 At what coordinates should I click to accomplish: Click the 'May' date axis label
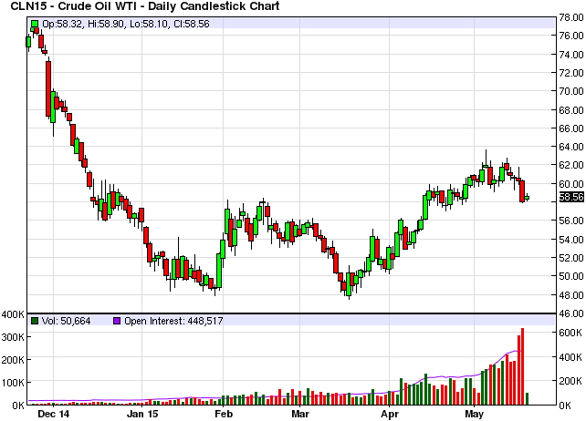(474, 414)
